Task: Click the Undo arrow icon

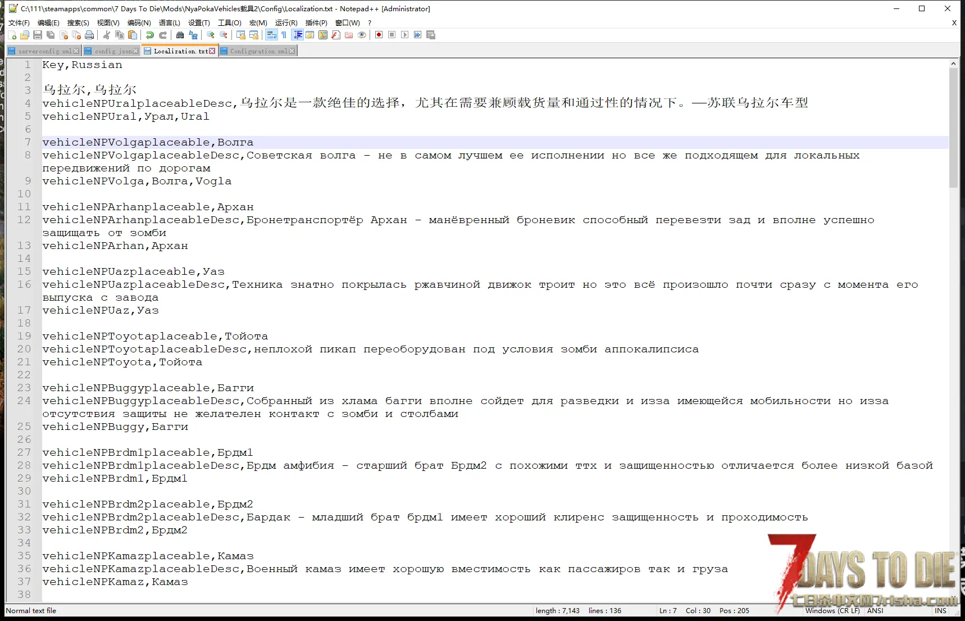Action: (150, 35)
